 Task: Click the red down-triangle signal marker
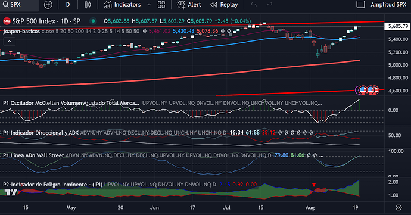pyautogui.click(x=314, y=185)
